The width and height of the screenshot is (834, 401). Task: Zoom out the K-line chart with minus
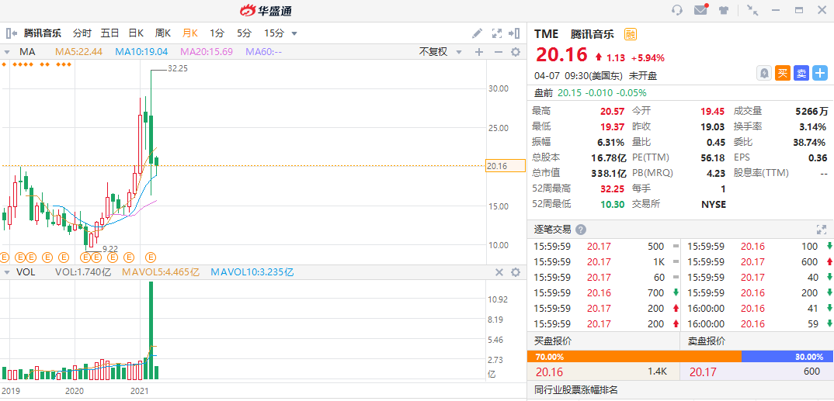pos(499,51)
